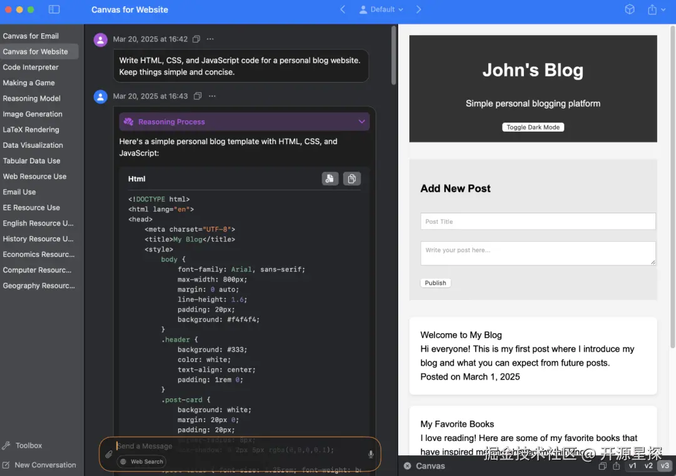676x476 pixels.
Task: Click the chat area scrollbar
Action: pos(394,55)
